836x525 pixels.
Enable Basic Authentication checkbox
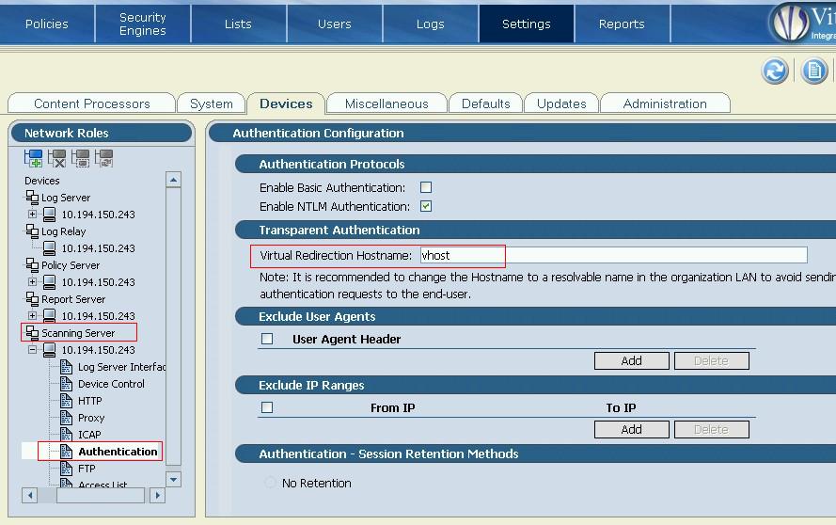click(426, 188)
